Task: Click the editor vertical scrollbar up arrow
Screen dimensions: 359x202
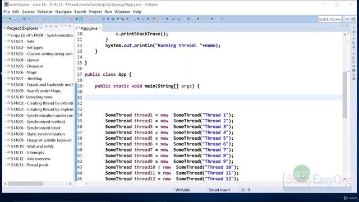Action: point(345,35)
